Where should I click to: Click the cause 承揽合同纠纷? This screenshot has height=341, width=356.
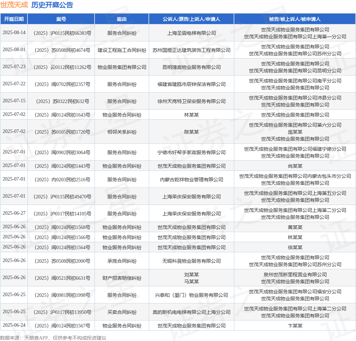click(122, 261)
